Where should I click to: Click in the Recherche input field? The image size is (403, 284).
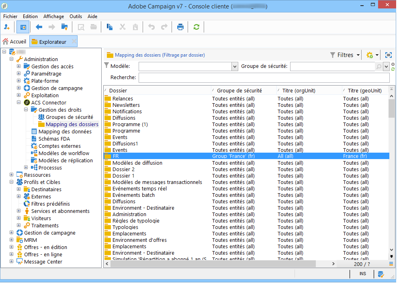264,78
